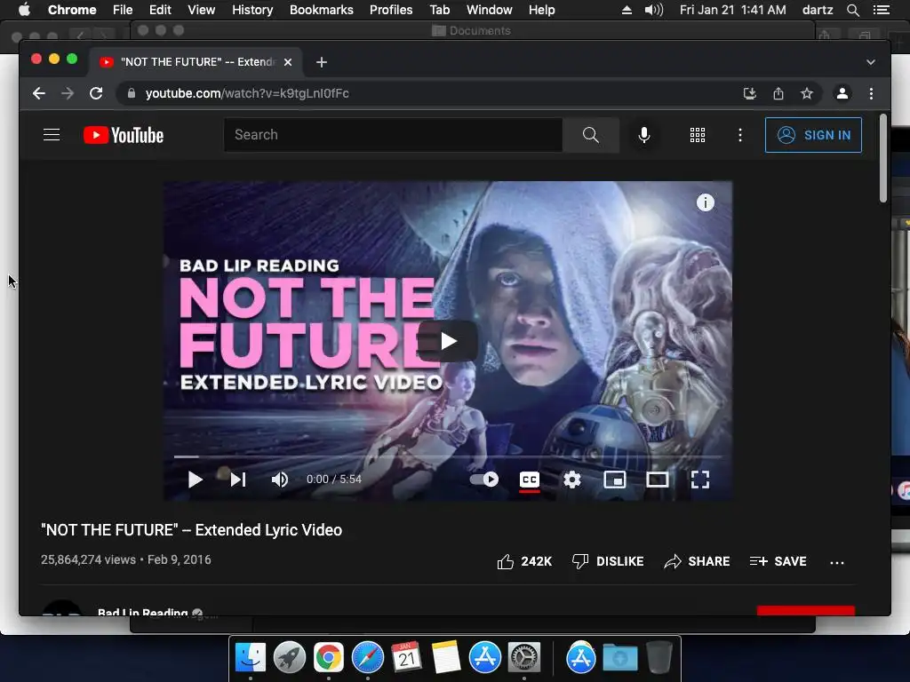This screenshot has height=682, width=910.
Task: Like the video with 242K likes
Action: pos(524,561)
